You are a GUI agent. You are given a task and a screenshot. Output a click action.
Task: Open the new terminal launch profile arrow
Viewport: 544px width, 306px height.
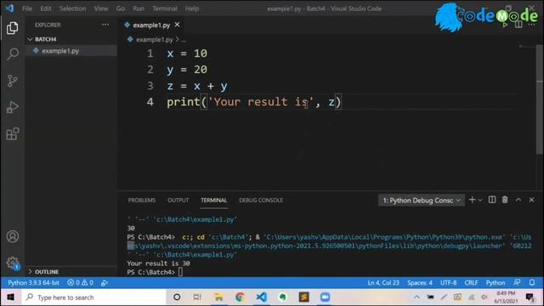tap(480, 200)
